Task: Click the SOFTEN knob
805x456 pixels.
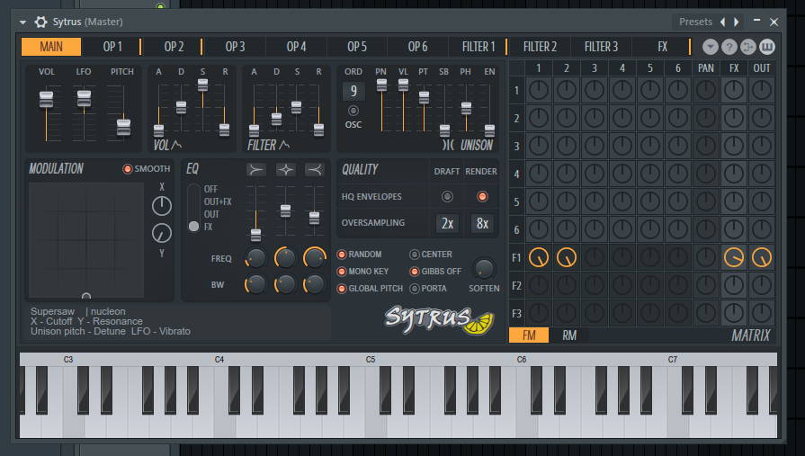Action: click(x=484, y=268)
